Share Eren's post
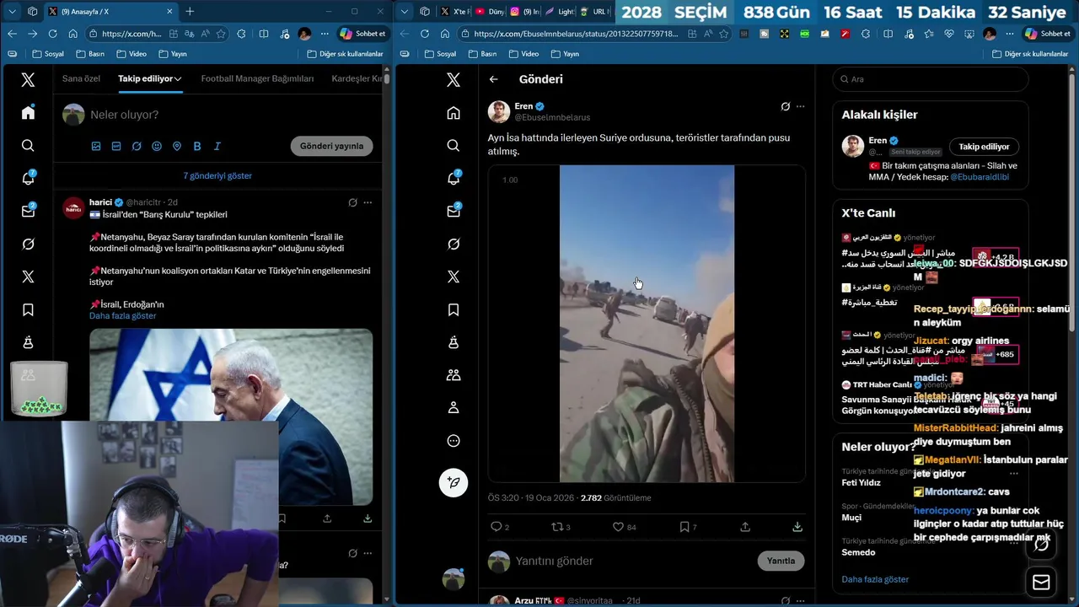Image resolution: width=1079 pixels, height=607 pixels. point(745,527)
